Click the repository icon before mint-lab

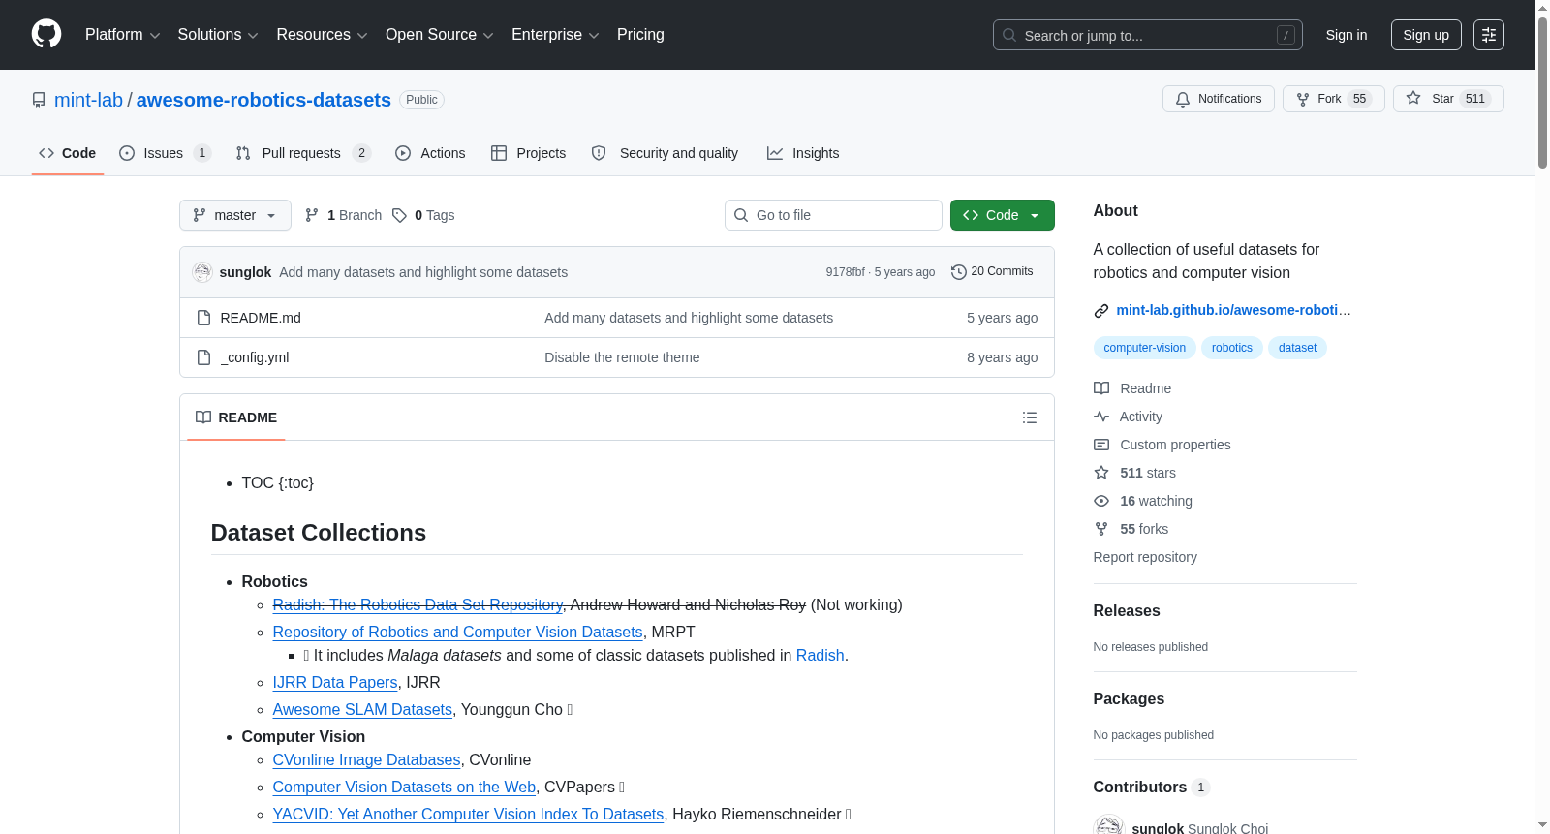[x=39, y=100]
